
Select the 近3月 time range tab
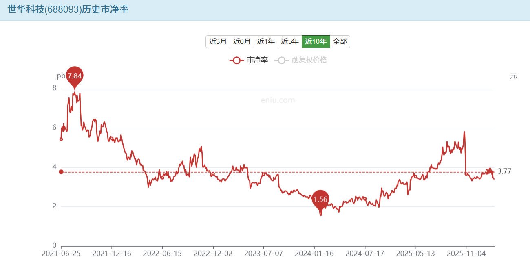point(218,41)
